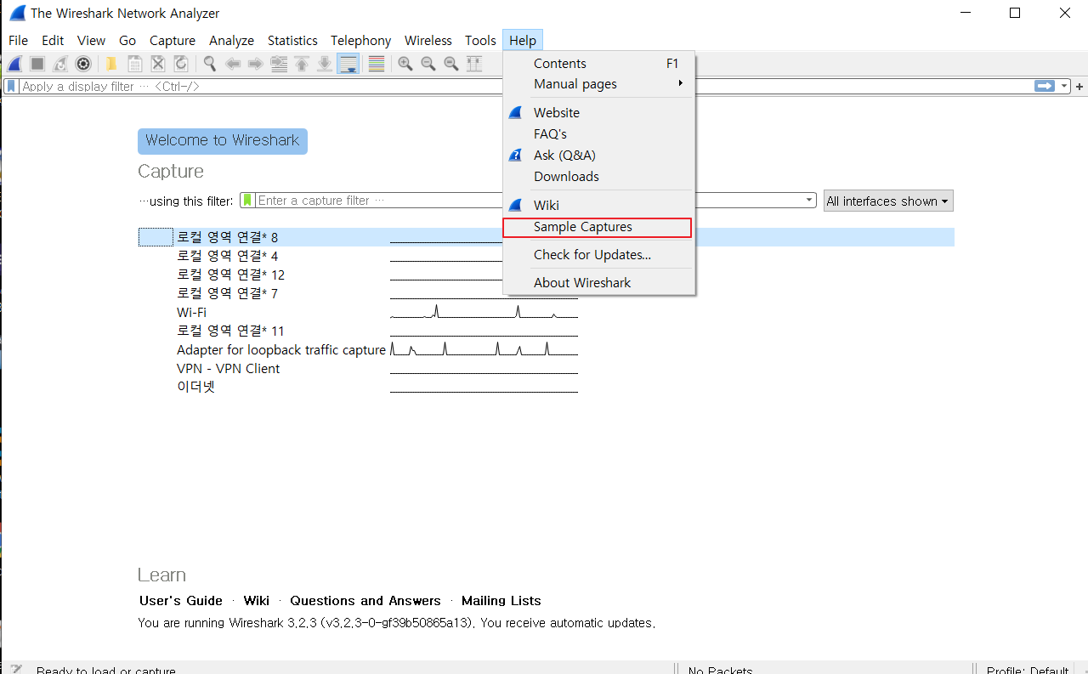Go to previous packet arrow icon
Screen dimensions: 1088x674
(232, 64)
